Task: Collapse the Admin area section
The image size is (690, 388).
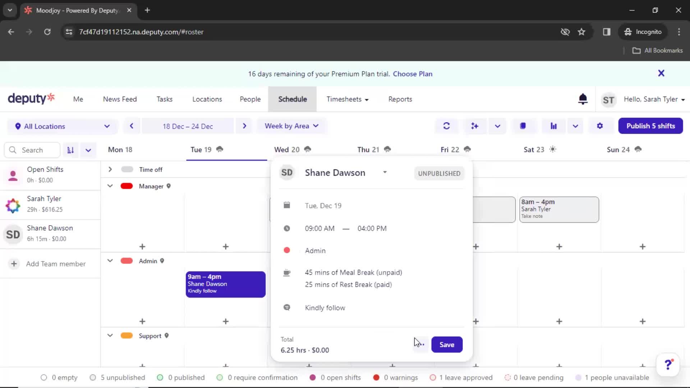Action: tap(110, 260)
